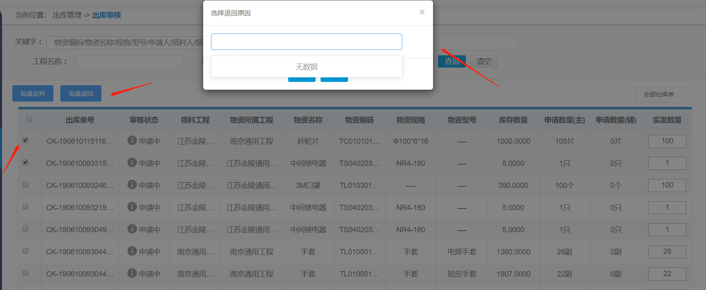Click the 批量退回 button

pyautogui.click(x=81, y=93)
